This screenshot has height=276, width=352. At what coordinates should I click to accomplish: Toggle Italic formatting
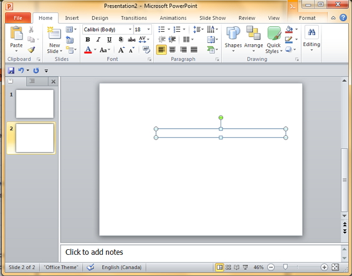click(x=98, y=40)
